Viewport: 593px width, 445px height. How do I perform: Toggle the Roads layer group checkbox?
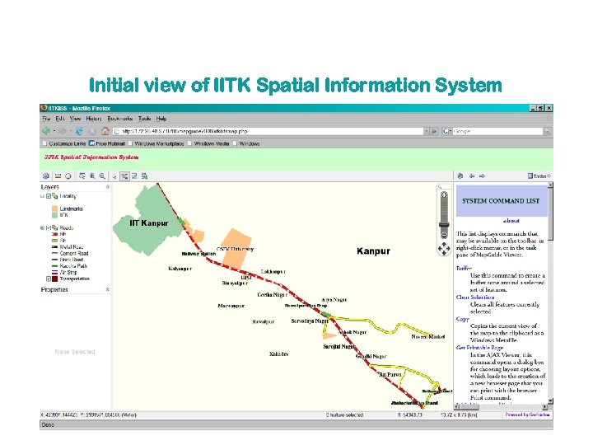point(49,227)
